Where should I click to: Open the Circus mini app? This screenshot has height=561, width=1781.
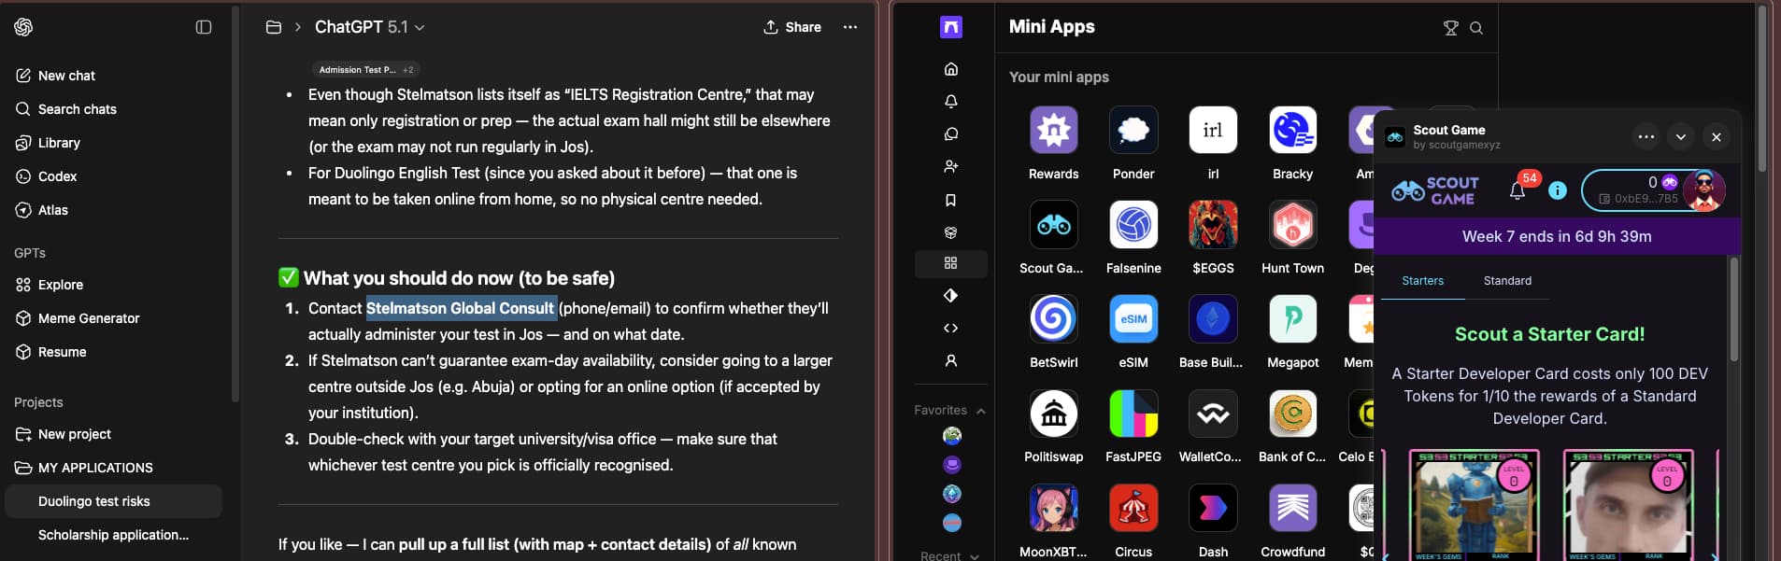point(1133,509)
